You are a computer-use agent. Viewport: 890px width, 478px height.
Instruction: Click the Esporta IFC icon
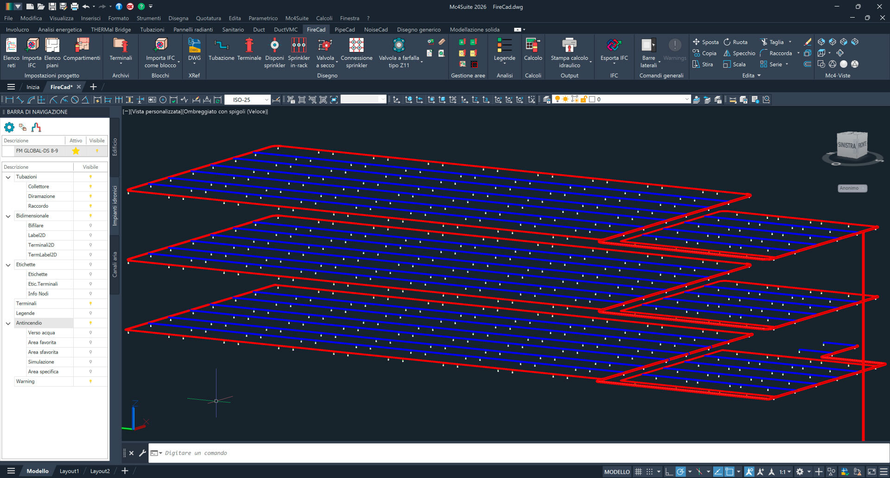[x=614, y=45]
